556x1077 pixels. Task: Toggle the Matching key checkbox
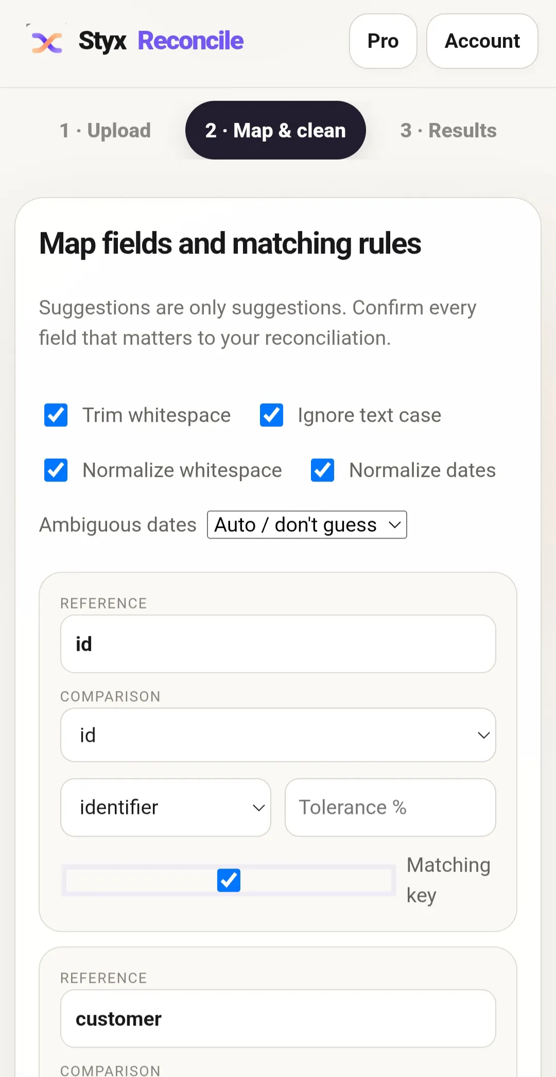229,880
